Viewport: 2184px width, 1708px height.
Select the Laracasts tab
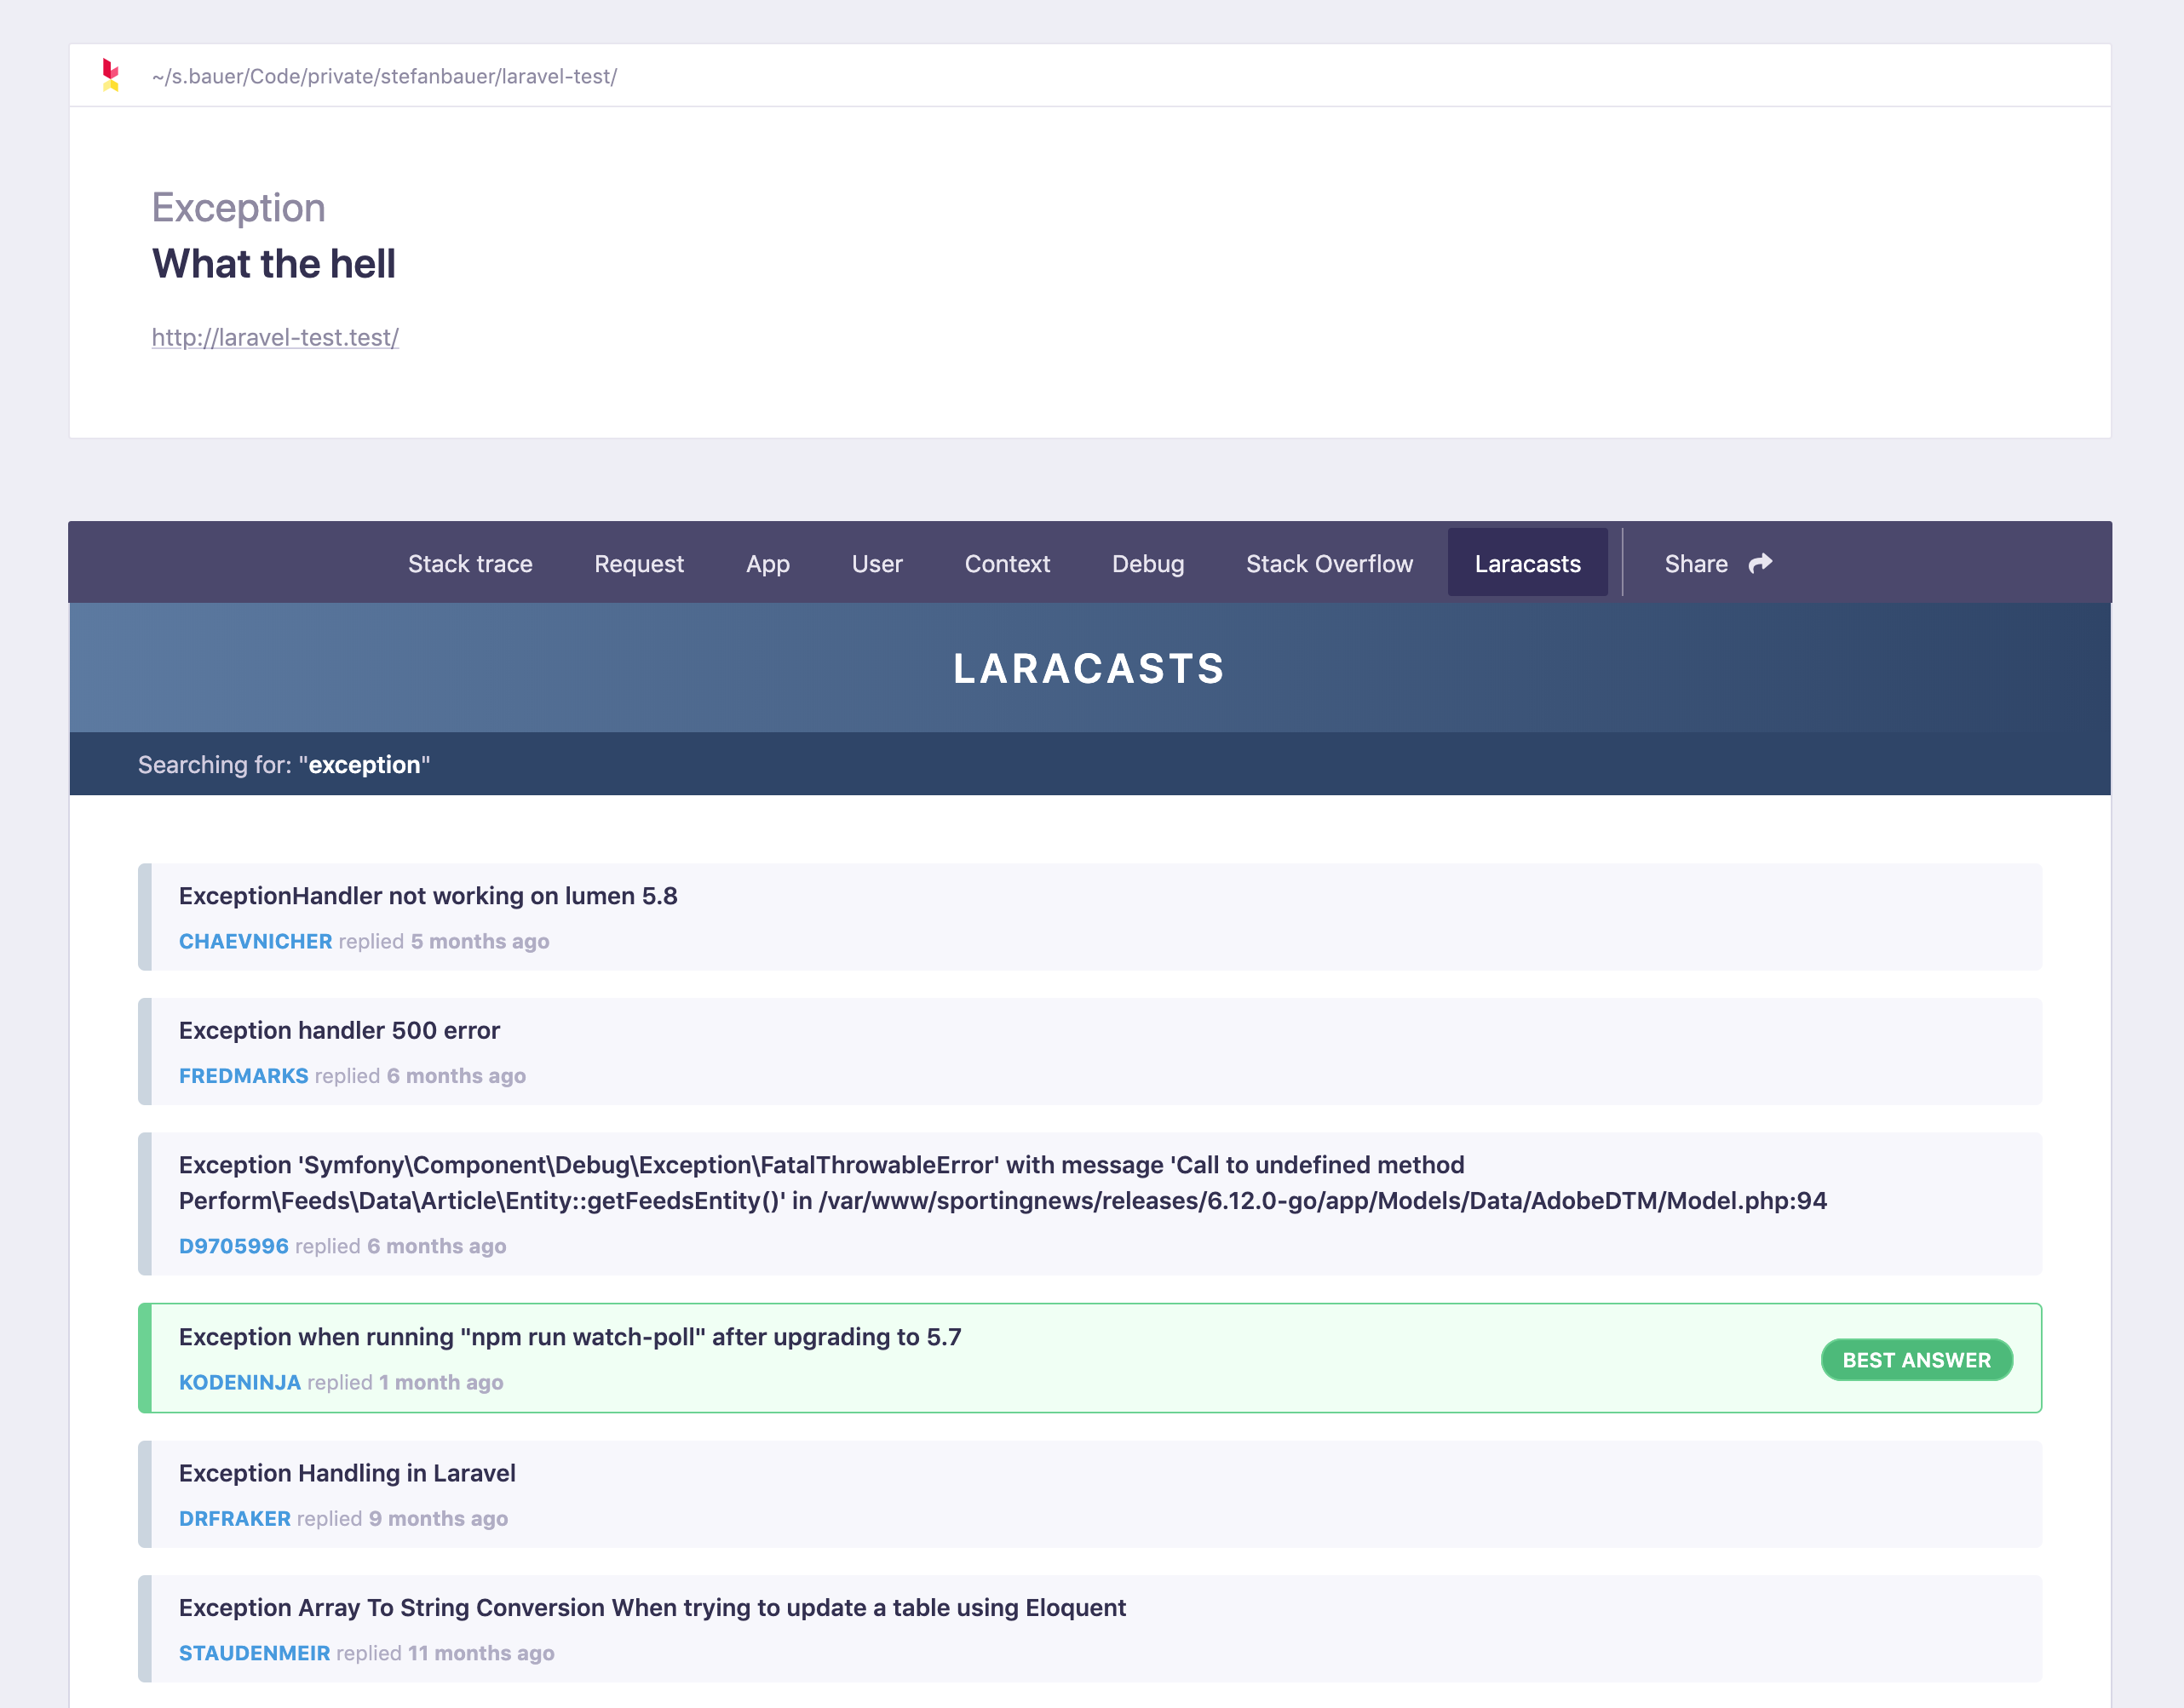click(1526, 564)
